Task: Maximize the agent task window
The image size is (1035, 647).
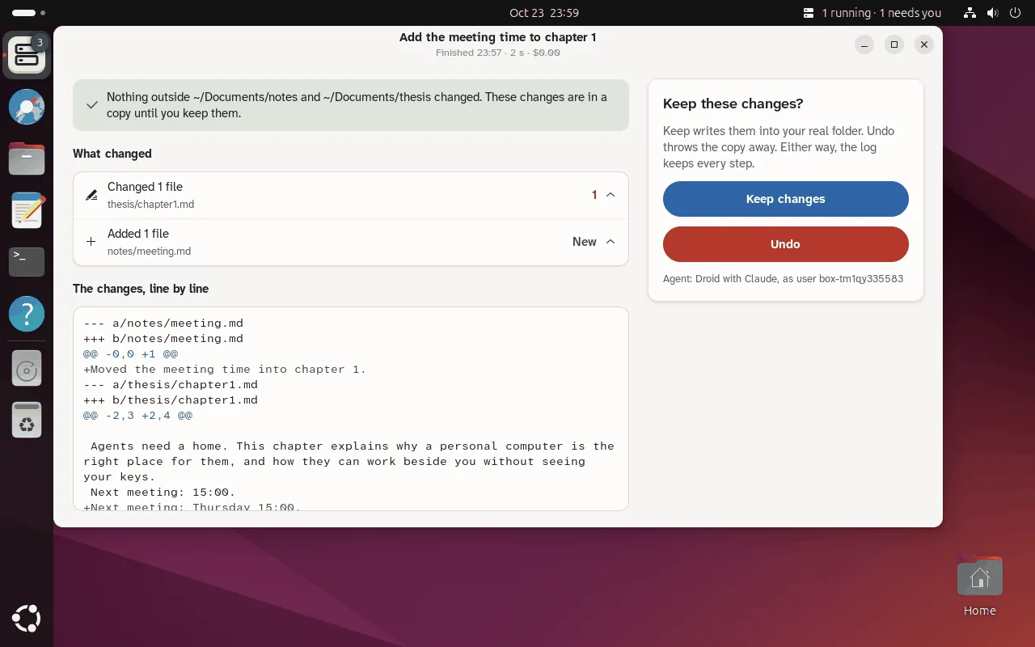Action: click(x=894, y=44)
